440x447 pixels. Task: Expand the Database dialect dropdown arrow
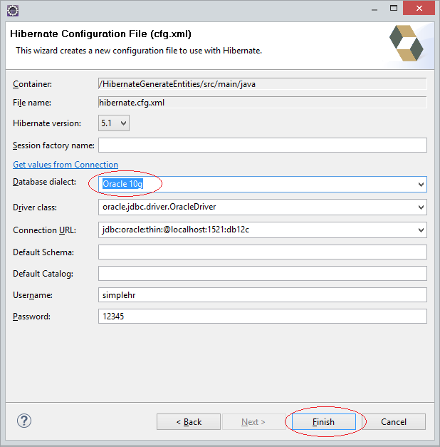(x=421, y=185)
